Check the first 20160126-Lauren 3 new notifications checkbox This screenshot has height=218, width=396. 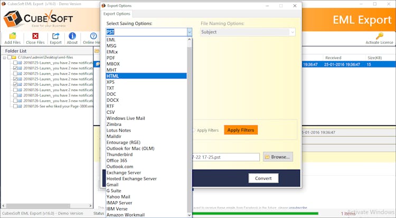coord(15,95)
